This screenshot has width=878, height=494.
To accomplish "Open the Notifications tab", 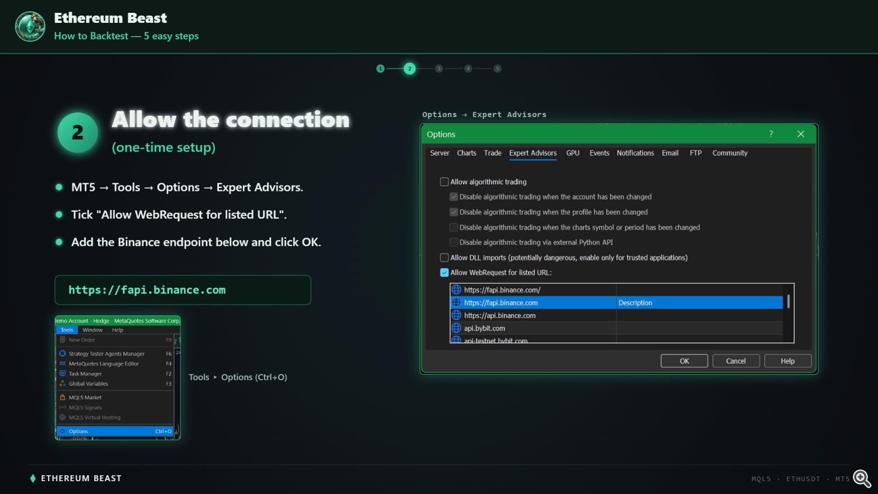I will click(x=635, y=153).
